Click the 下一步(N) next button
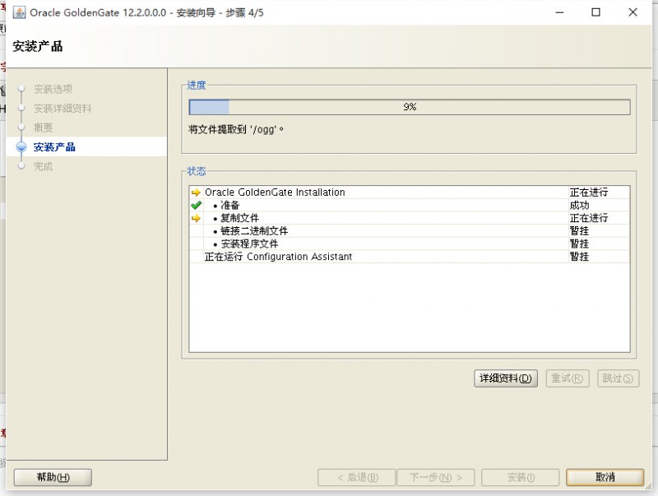The width and height of the screenshot is (658, 496). 436,477
